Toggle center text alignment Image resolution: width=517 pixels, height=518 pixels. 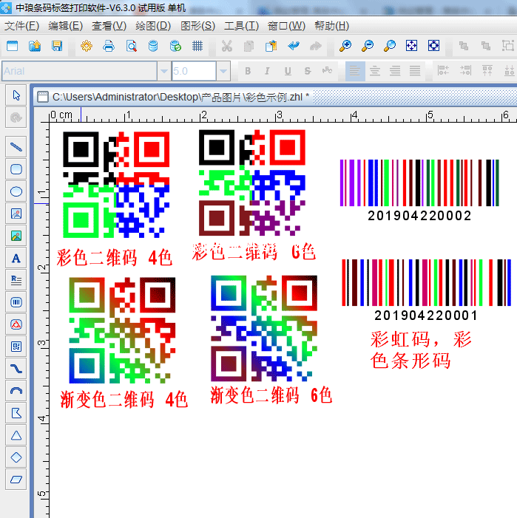click(x=375, y=71)
